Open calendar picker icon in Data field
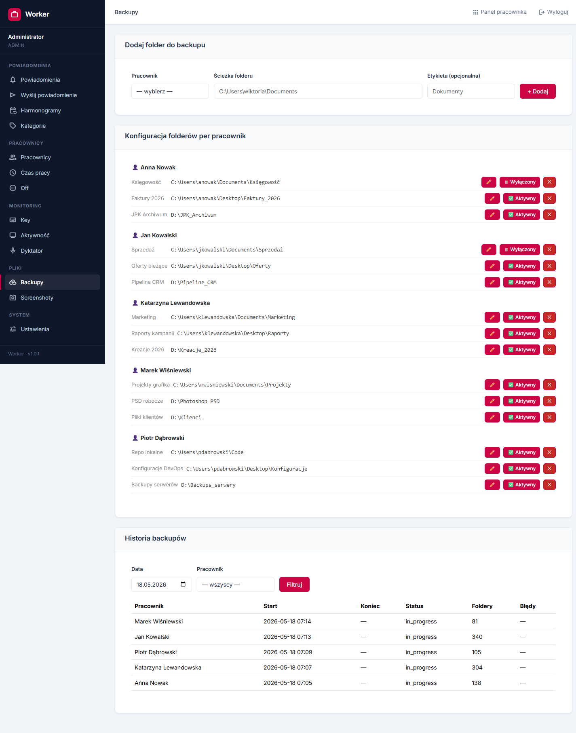The width and height of the screenshot is (576, 733). pos(183,584)
